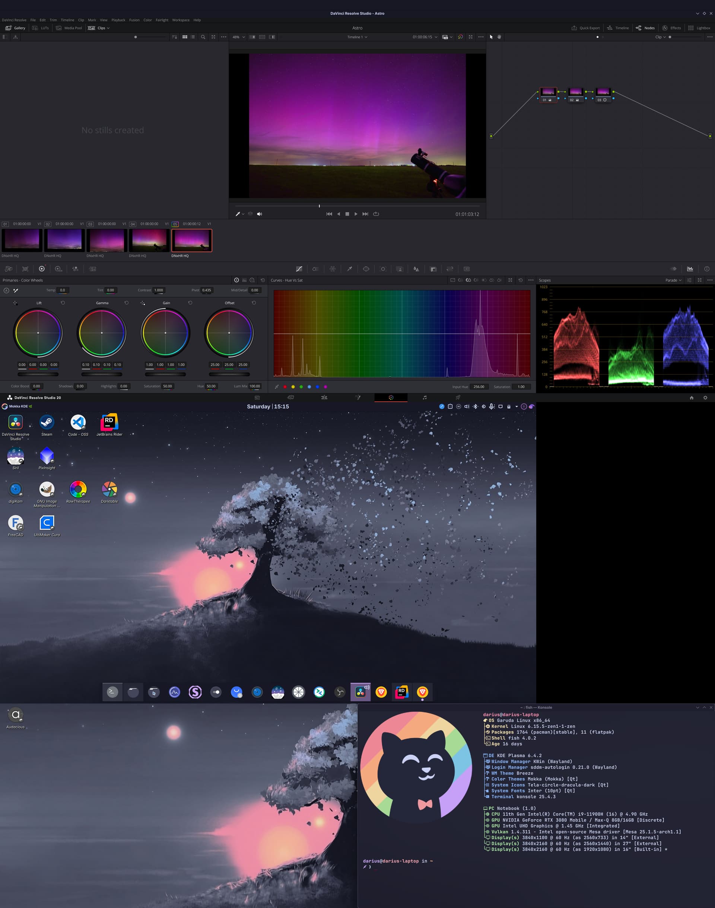Screen dimensions: 715x908
Task: Expand the Timeline 1 dropdown
Action: (x=357, y=37)
